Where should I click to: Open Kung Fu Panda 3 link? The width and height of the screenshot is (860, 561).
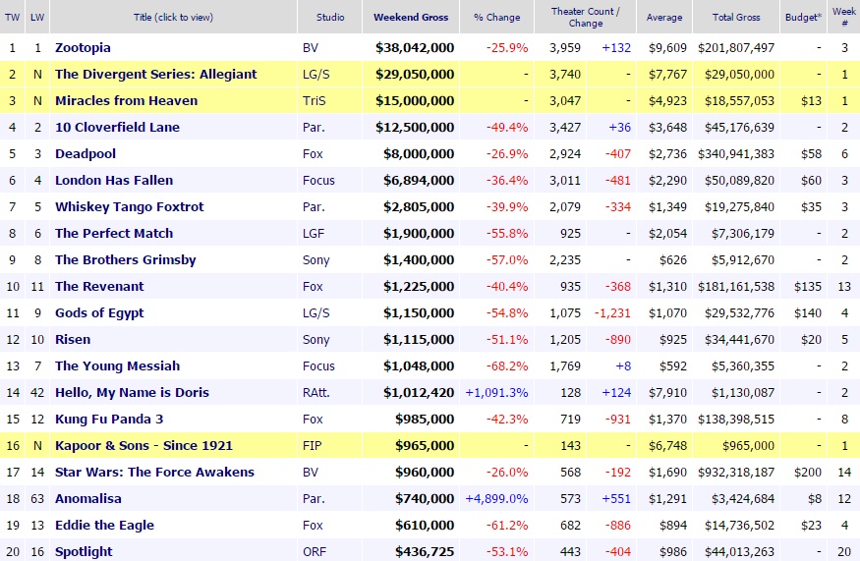click(109, 419)
